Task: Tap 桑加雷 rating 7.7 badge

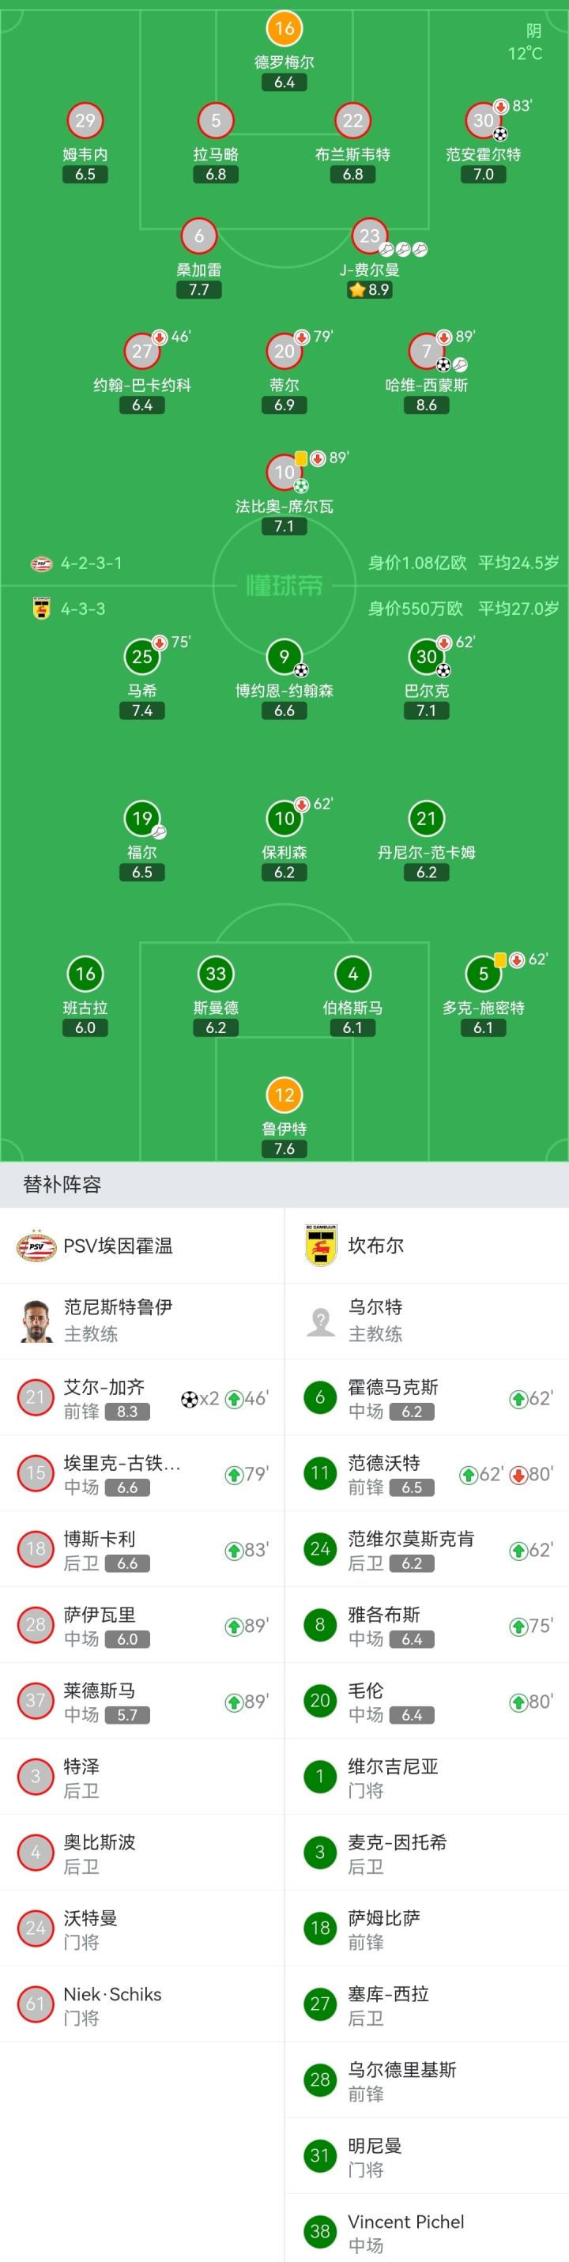Action: coord(199,290)
